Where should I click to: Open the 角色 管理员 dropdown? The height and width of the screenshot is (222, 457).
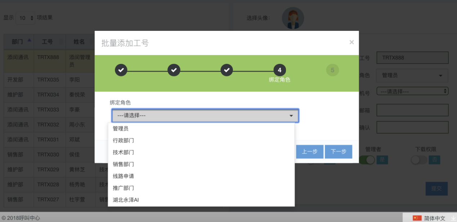coord(412,75)
